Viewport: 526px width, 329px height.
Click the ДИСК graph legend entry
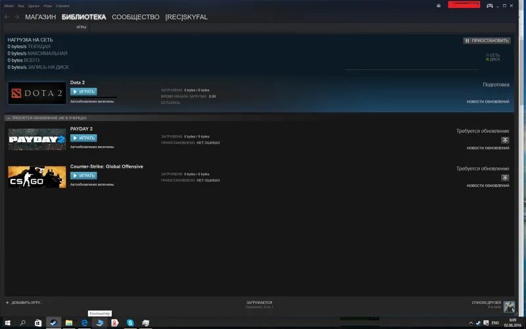tap(492, 59)
